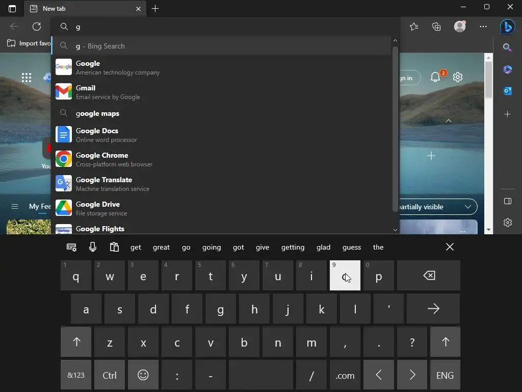Image resolution: width=522 pixels, height=392 pixels.
Task: Open the notifications bell icon
Action: (x=435, y=78)
